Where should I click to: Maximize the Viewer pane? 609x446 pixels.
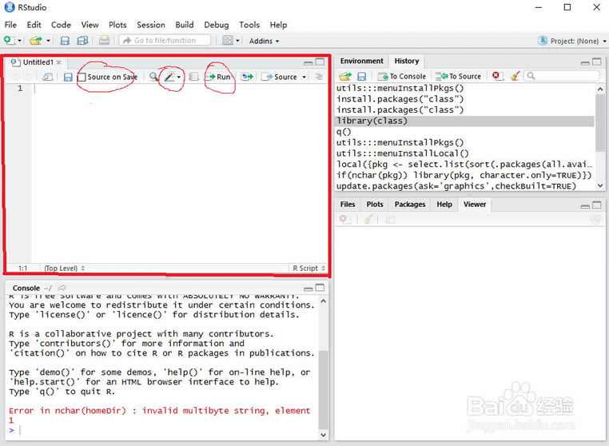596,205
